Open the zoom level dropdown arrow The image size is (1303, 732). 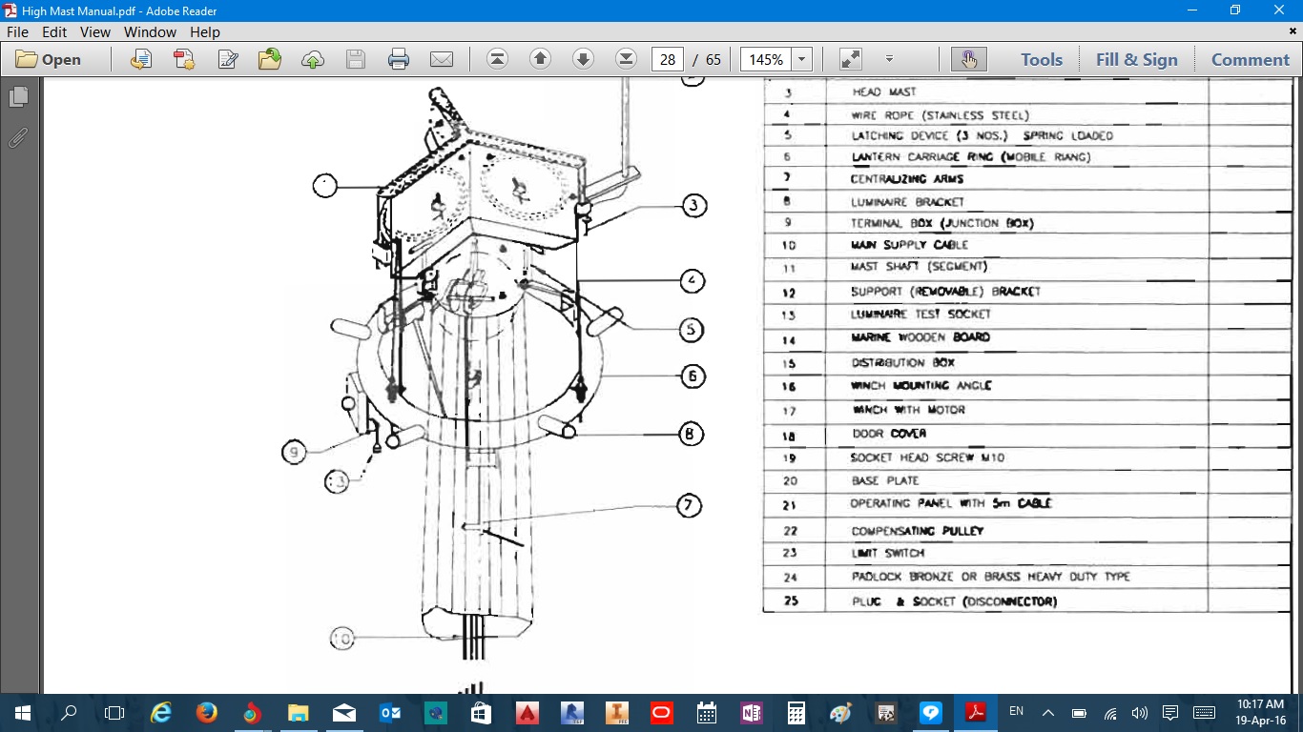(x=802, y=59)
